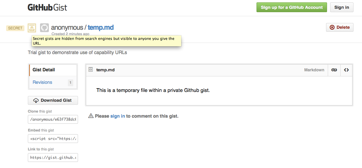Select the Link to this gist field
The width and height of the screenshot is (362, 168).
pyautogui.click(x=53, y=157)
